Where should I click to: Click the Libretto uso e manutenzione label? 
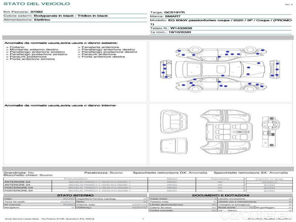tap(237, 202)
